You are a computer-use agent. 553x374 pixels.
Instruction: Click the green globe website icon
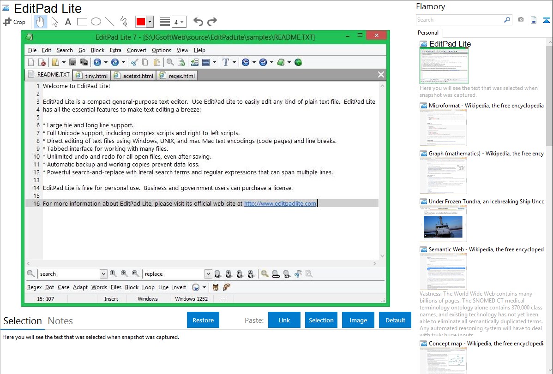298,62
